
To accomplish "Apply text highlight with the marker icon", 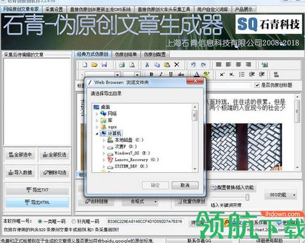I will 206,74.
